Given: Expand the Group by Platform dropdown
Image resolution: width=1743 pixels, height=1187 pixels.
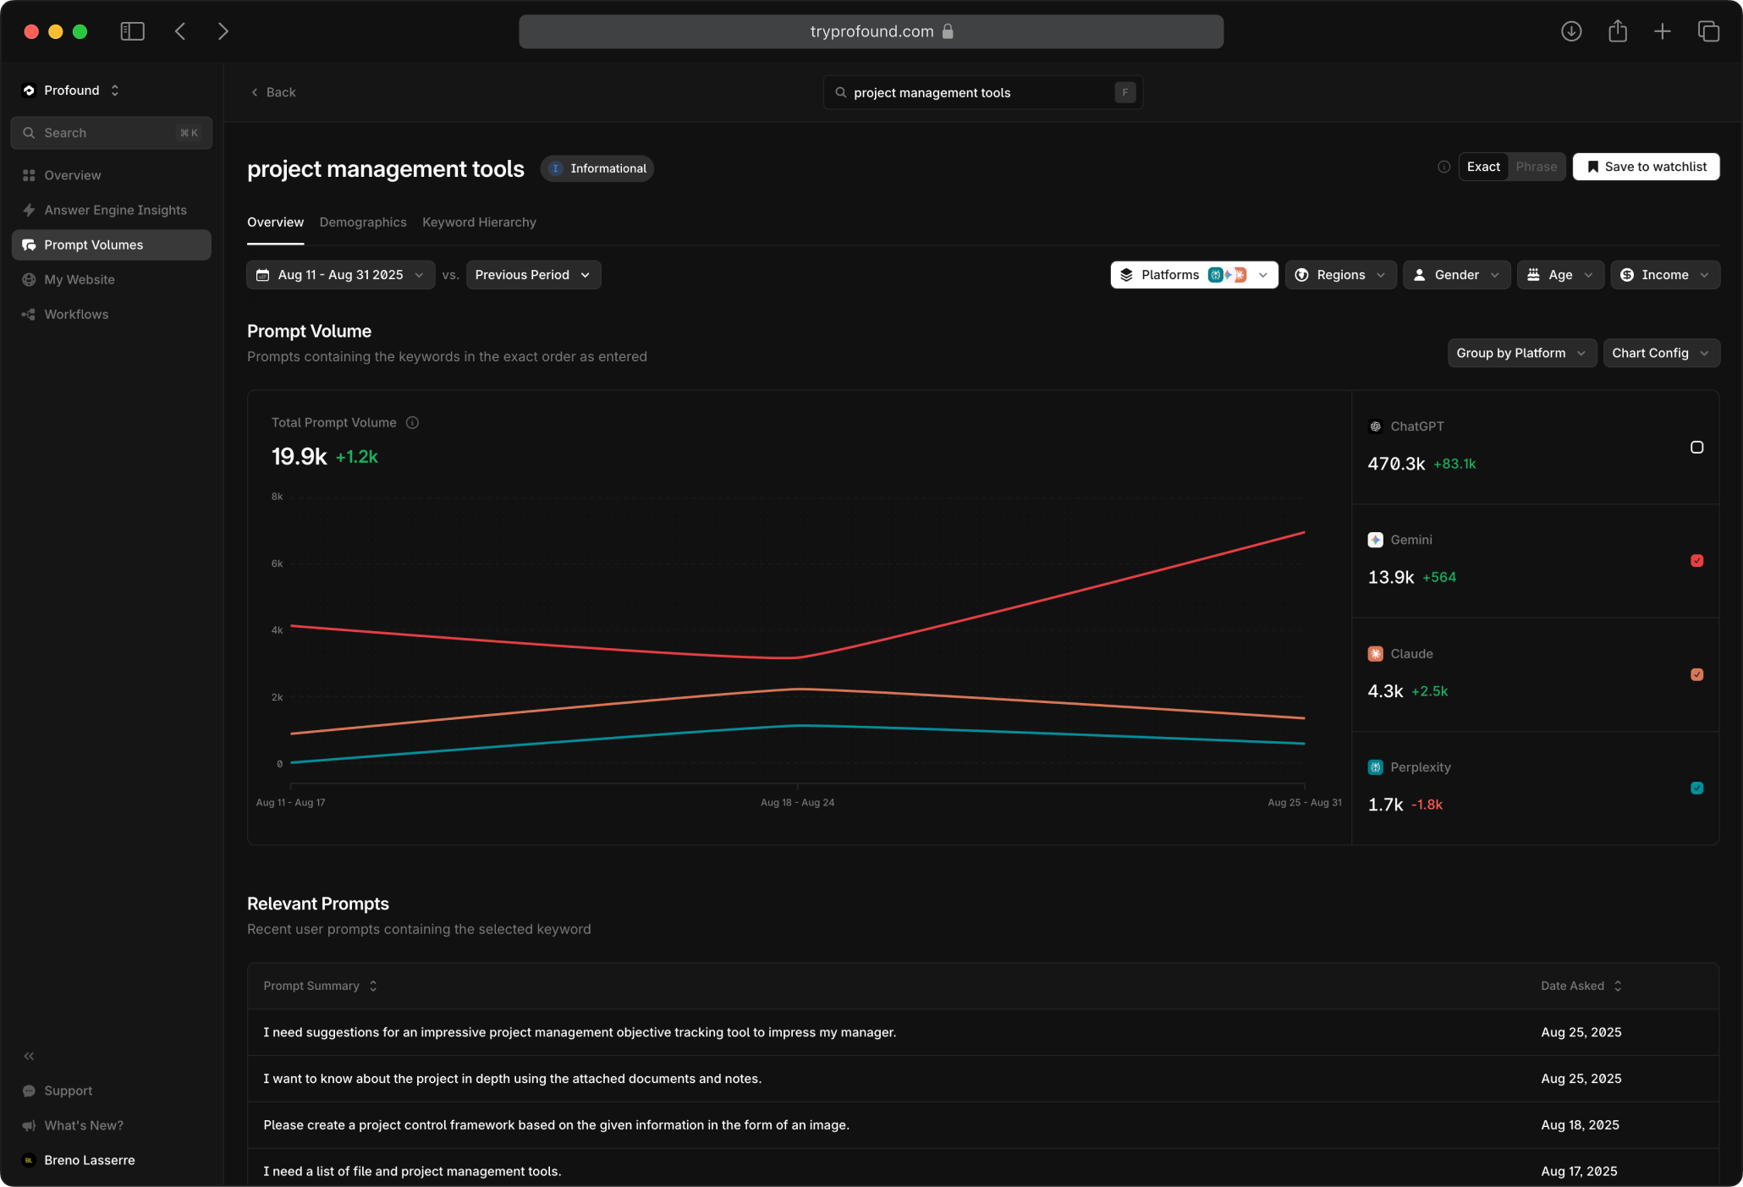Looking at the screenshot, I should [1521, 353].
